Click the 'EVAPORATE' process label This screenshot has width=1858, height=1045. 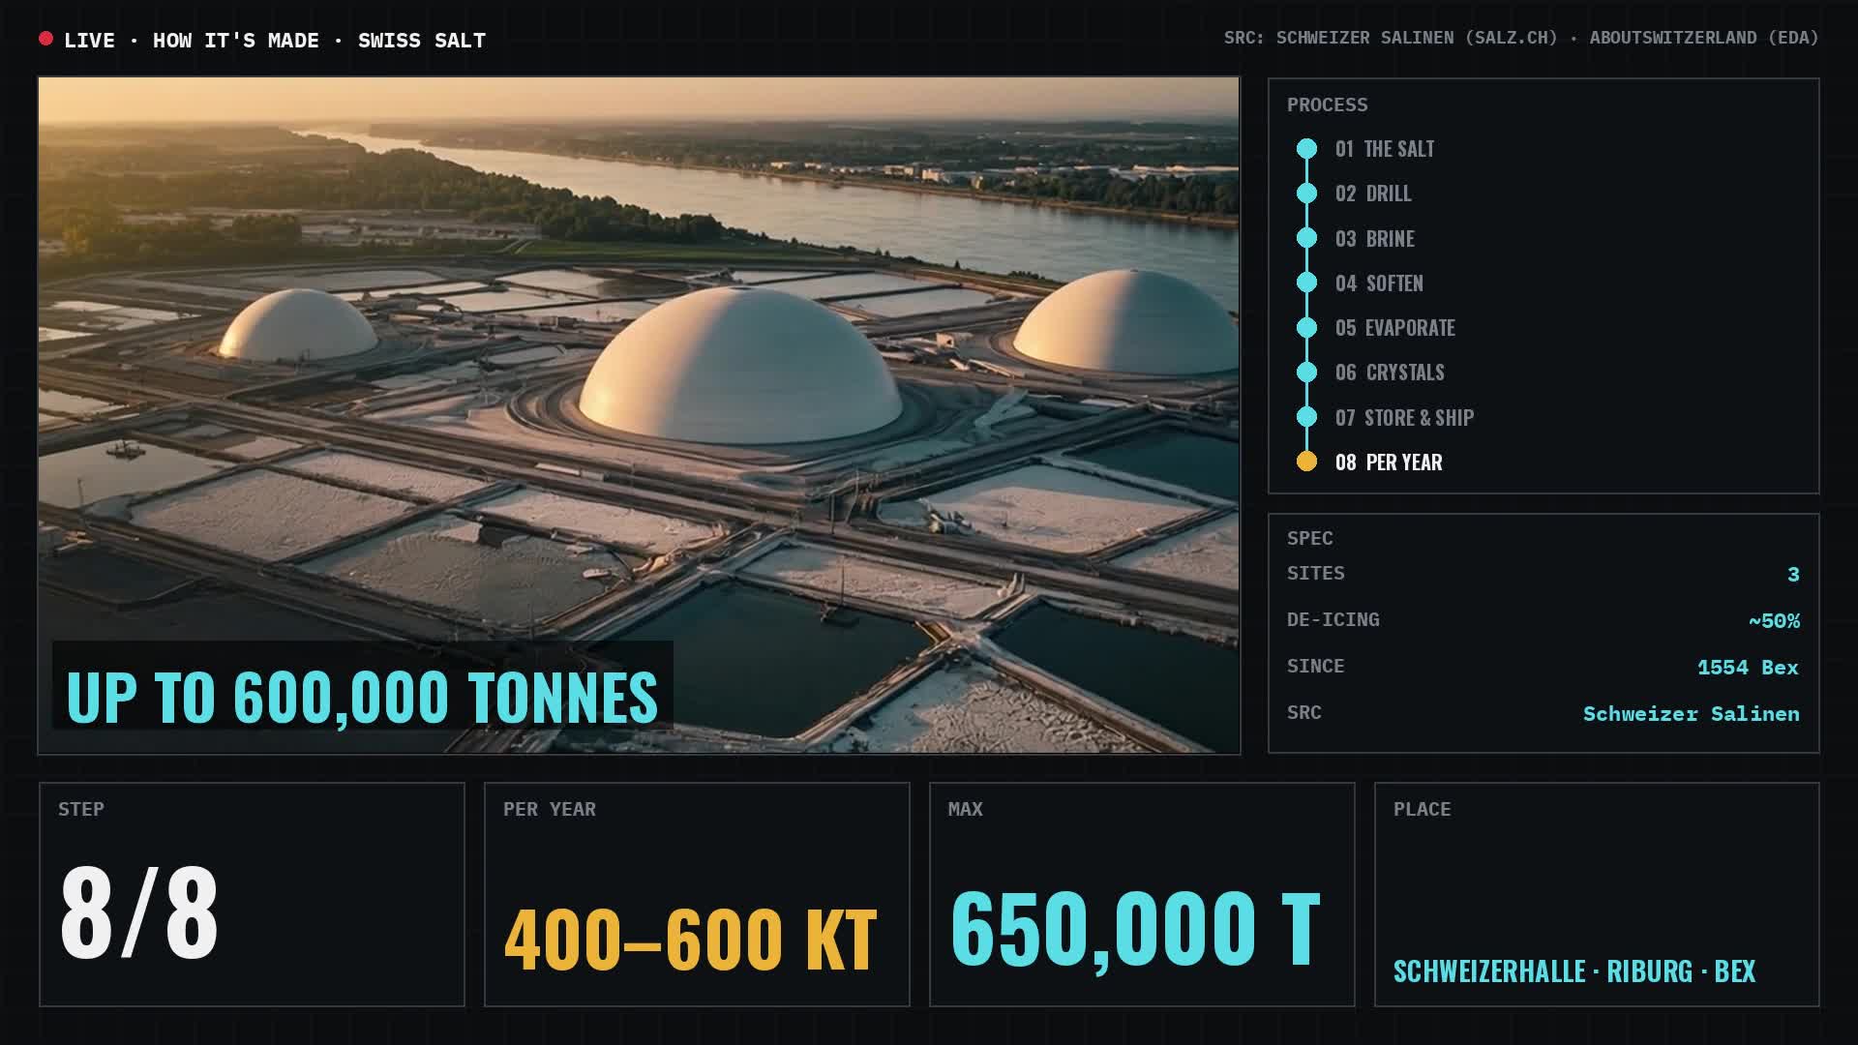point(1409,328)
